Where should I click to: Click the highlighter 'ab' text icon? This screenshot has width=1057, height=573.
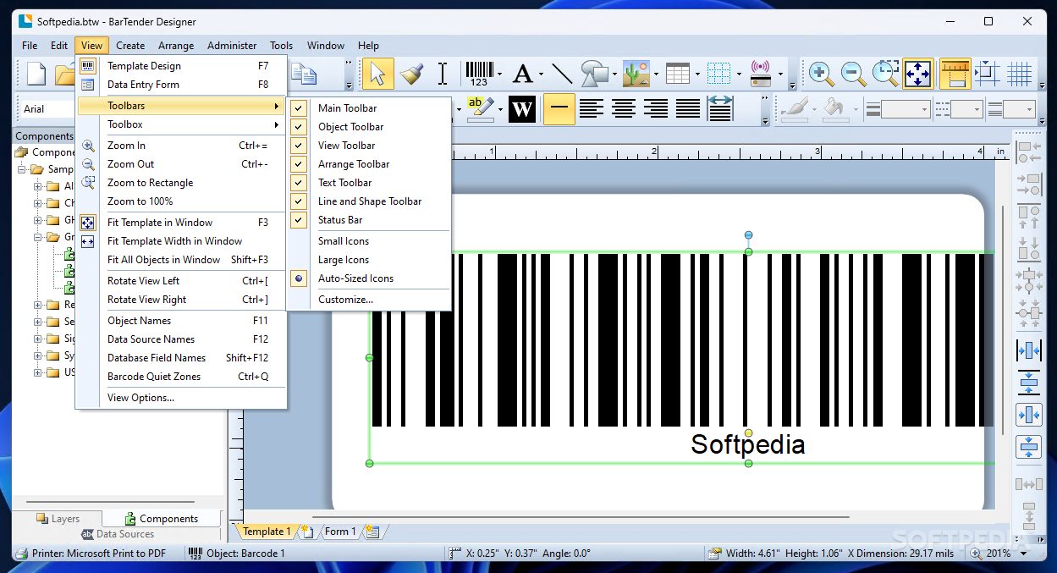click(x=480, y=109)
